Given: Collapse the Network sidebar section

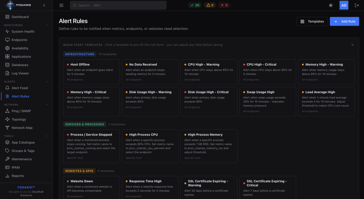Looking at the screenshot, I should pos(47,105).
